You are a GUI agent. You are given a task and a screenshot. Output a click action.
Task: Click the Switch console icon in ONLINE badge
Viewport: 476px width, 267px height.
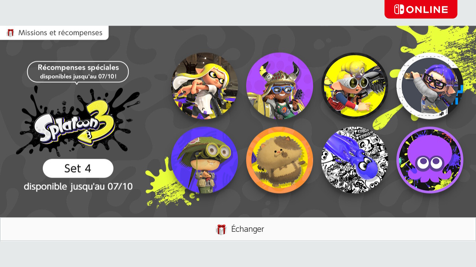399,9
